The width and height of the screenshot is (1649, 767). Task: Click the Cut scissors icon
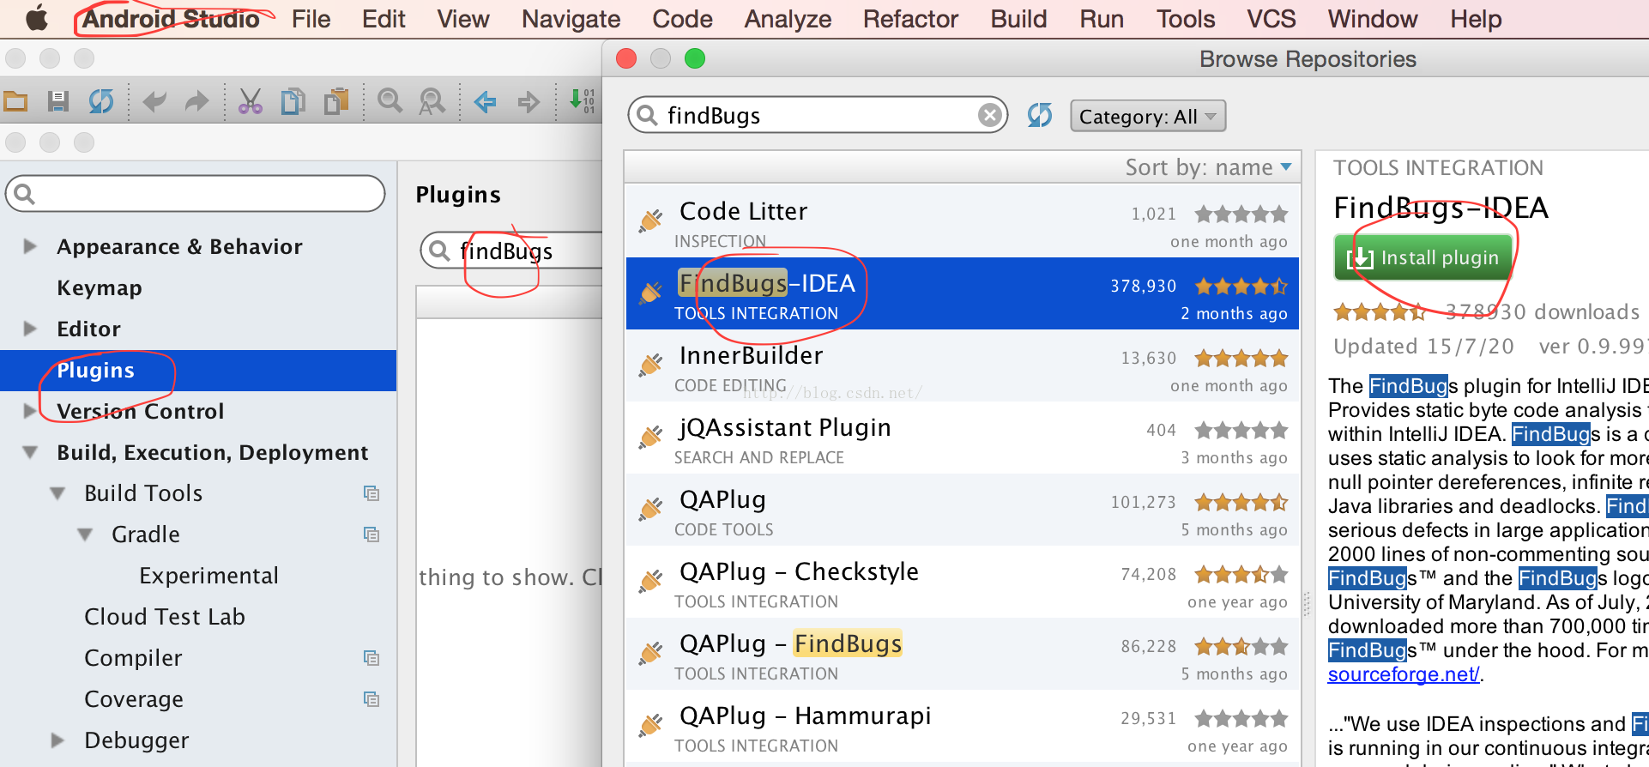click(x=251, y=102)
